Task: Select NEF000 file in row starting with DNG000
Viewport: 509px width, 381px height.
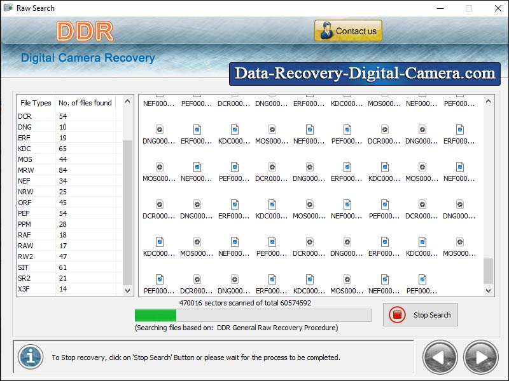Action: pyautogui.click(x=309, y=135)
